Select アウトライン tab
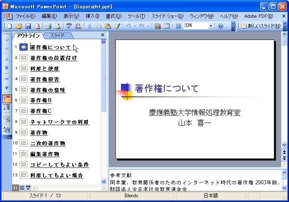The height and width of the screenshot is (202, 289). (28, 36)
